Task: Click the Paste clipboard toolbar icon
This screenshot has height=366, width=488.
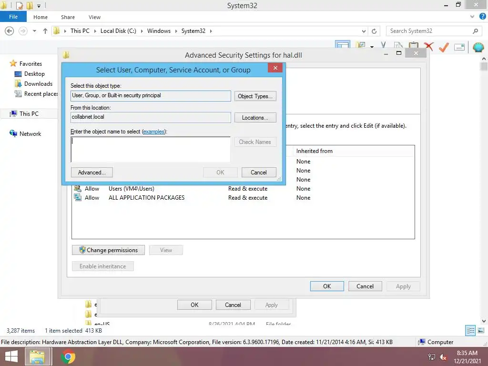Action: pos(413,46)
